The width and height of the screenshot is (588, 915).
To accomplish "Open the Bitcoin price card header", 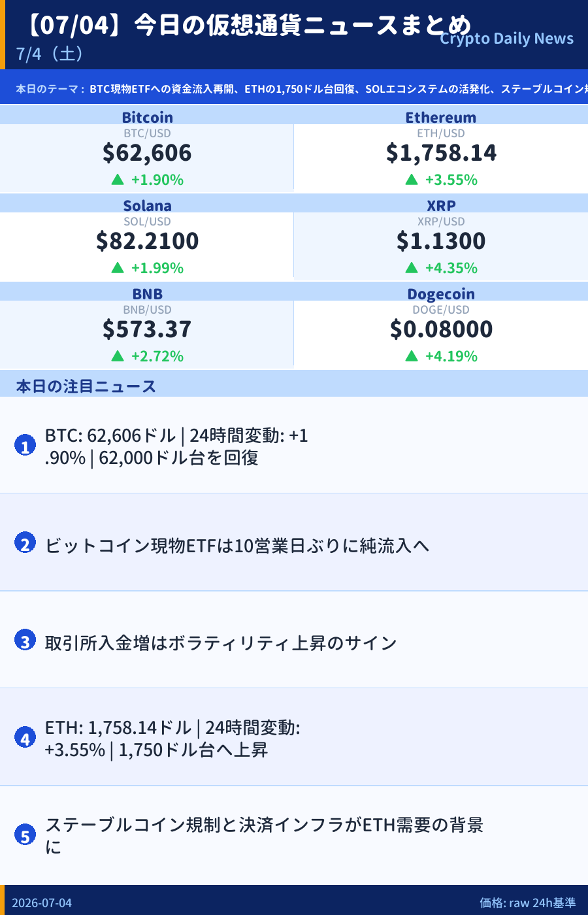I will tap(147, 117).
